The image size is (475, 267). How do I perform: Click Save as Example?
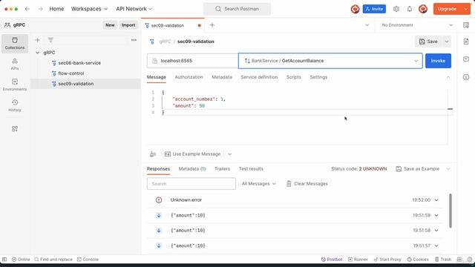pos(418,169)
